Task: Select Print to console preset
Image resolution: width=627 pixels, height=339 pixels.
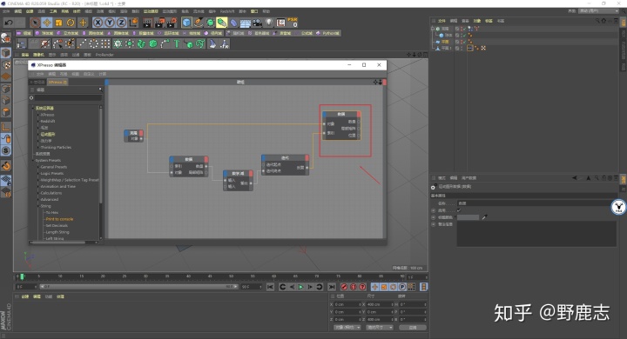Action: click(59, 219)
